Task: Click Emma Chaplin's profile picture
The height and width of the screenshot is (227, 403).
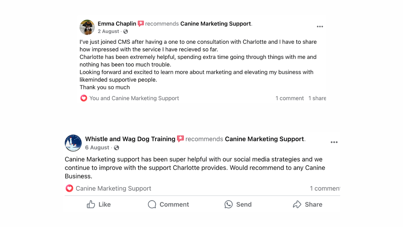Action: 87,27
